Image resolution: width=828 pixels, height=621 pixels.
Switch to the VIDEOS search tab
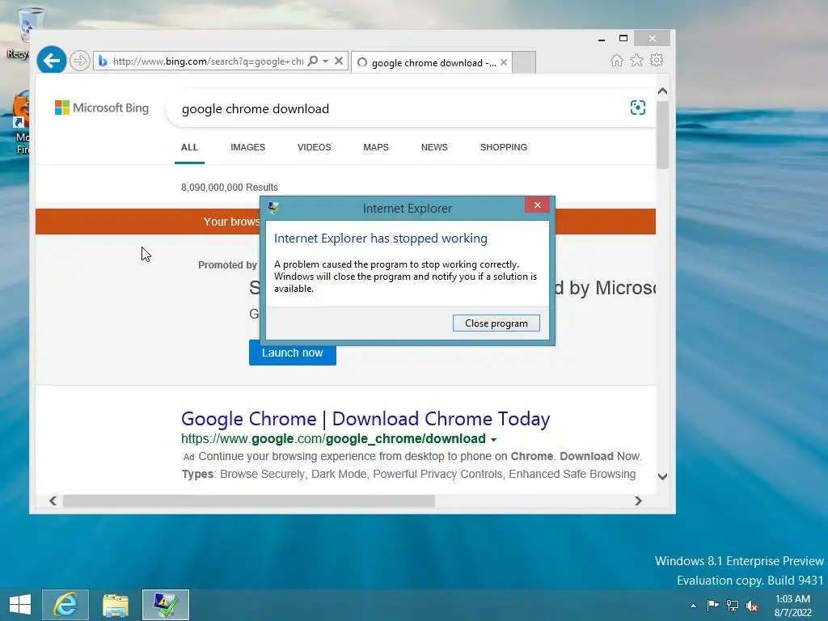[x=315, y=147]
